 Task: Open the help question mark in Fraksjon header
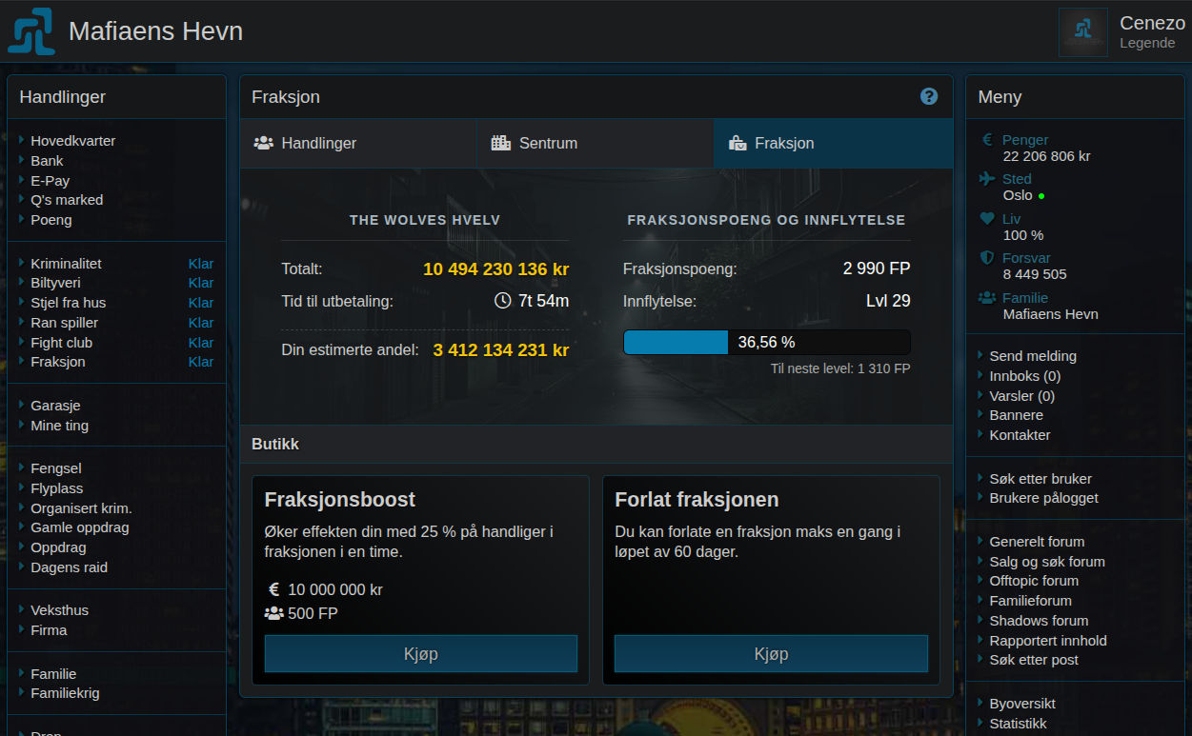929,96
